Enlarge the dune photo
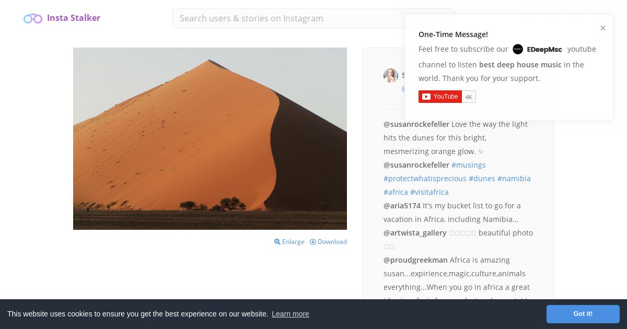Screen dimensions: 627x329 point(289,242)
